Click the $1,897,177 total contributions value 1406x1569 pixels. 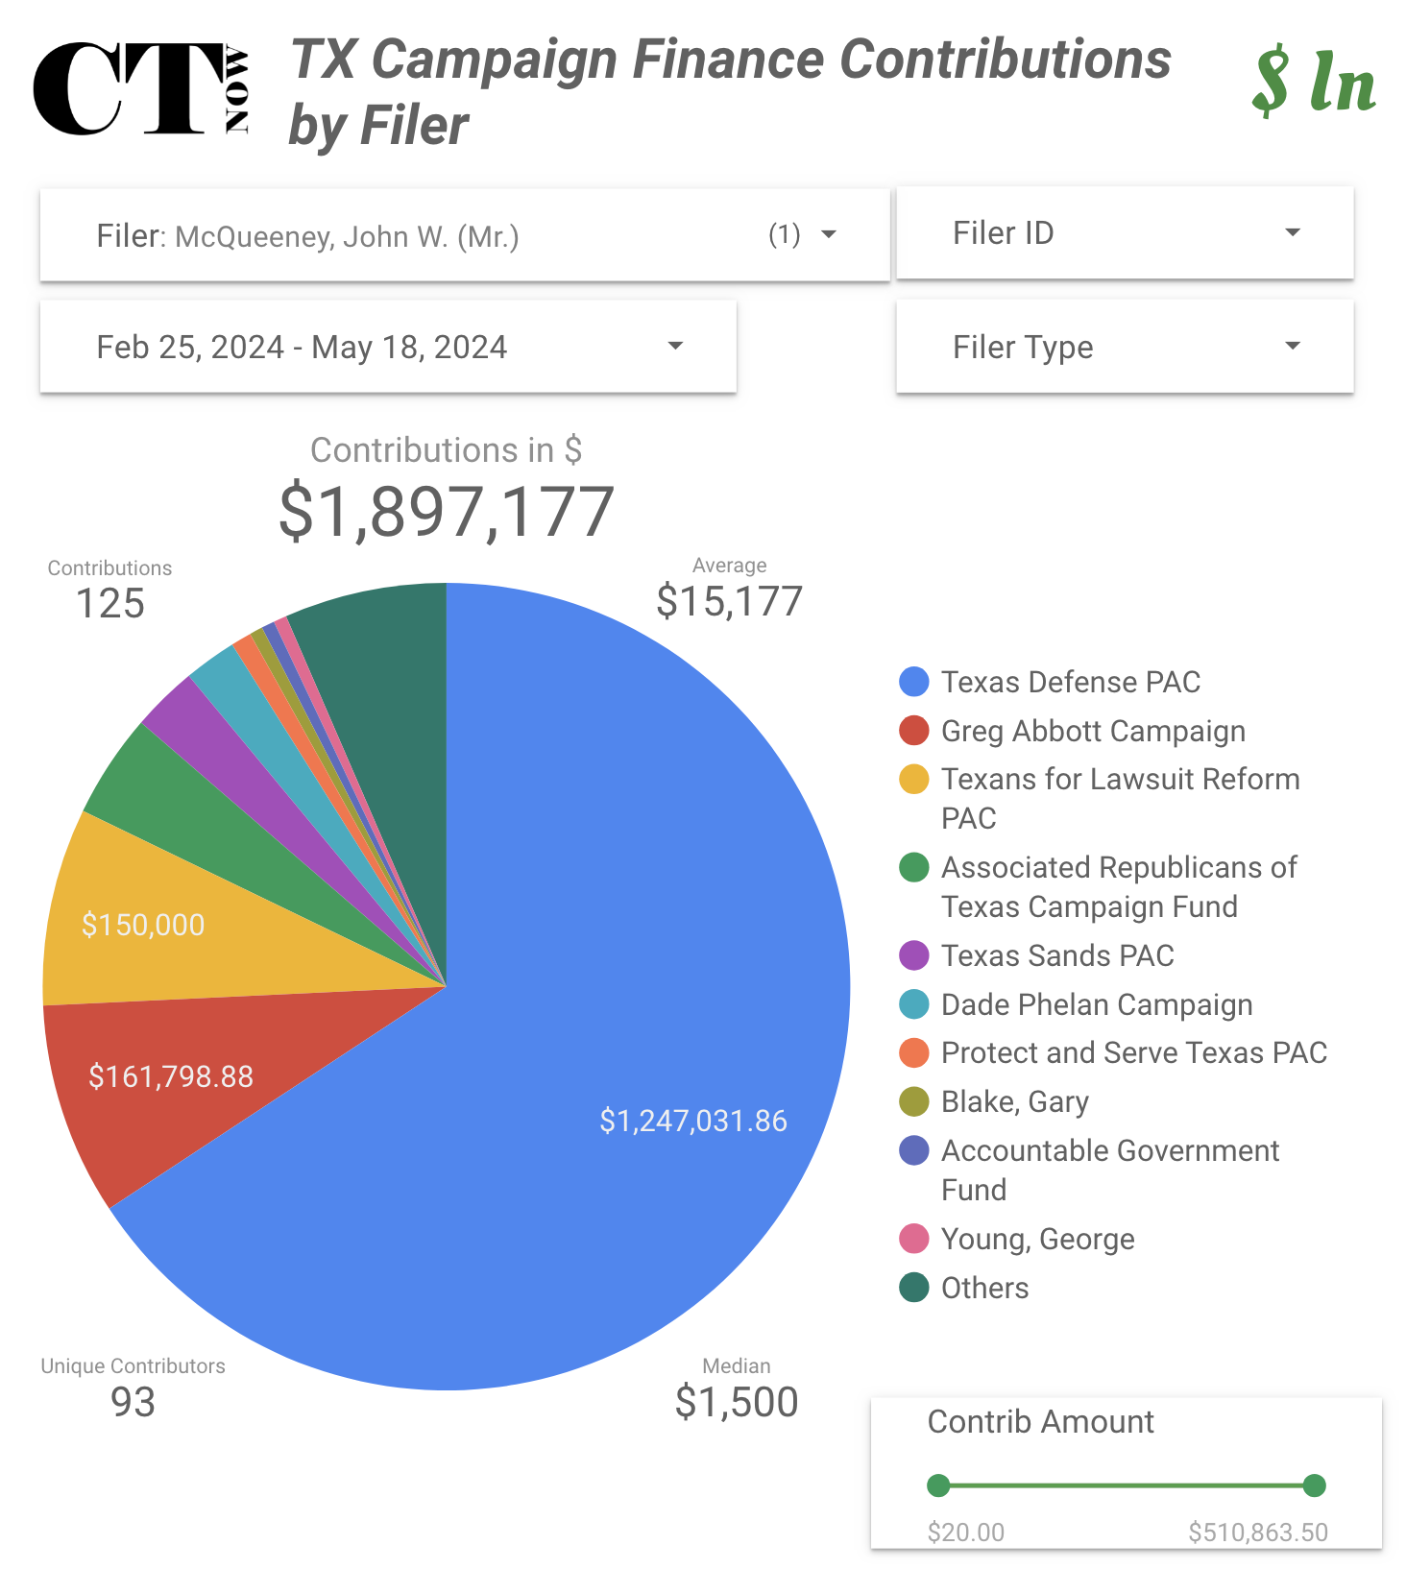coord(447,512)
